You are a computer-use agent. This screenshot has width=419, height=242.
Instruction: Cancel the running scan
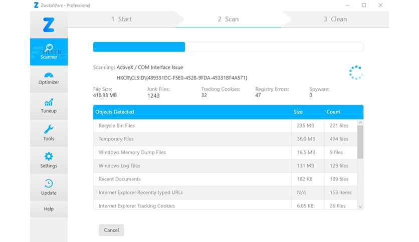coord(111,230)
